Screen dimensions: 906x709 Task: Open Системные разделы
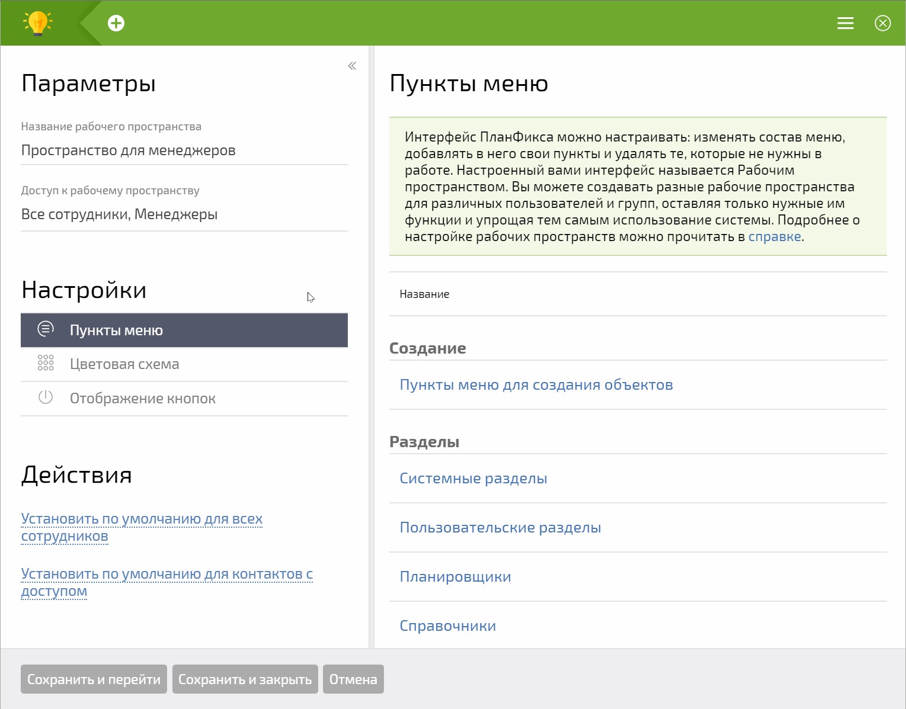473,479
